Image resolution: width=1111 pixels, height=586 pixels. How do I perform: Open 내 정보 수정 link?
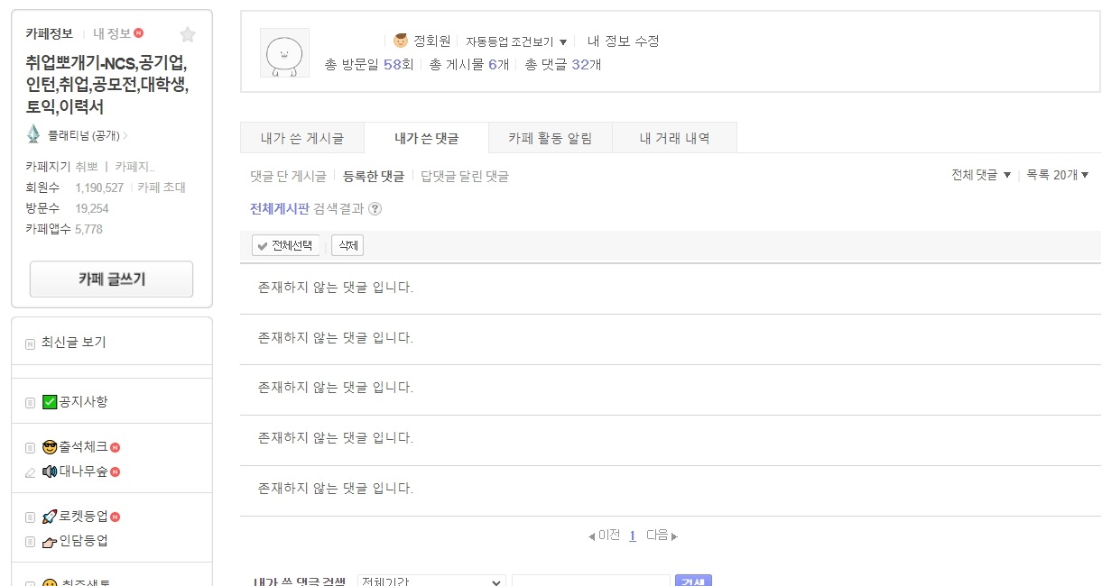click(625, 41)
